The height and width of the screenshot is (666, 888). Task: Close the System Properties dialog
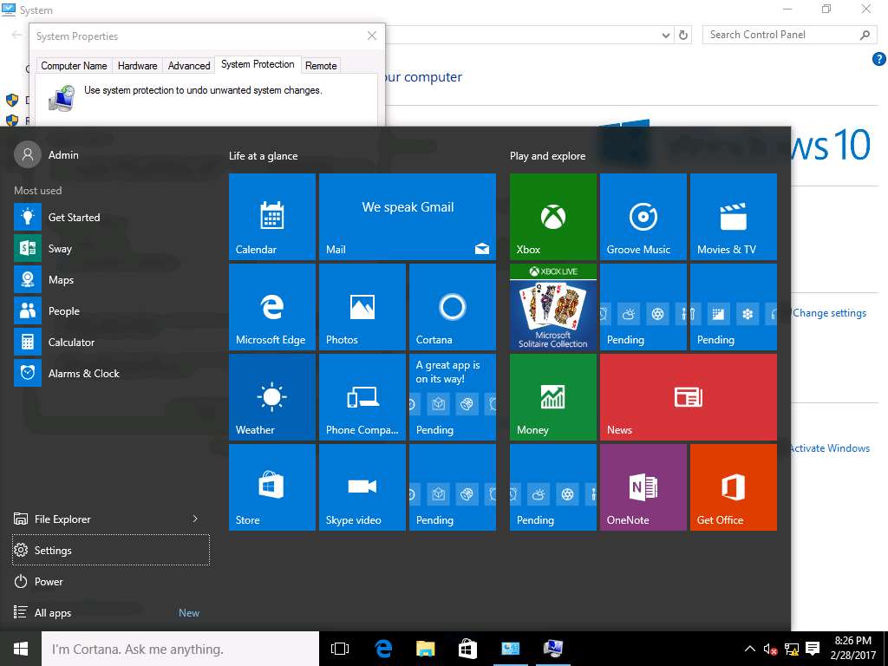371,36
